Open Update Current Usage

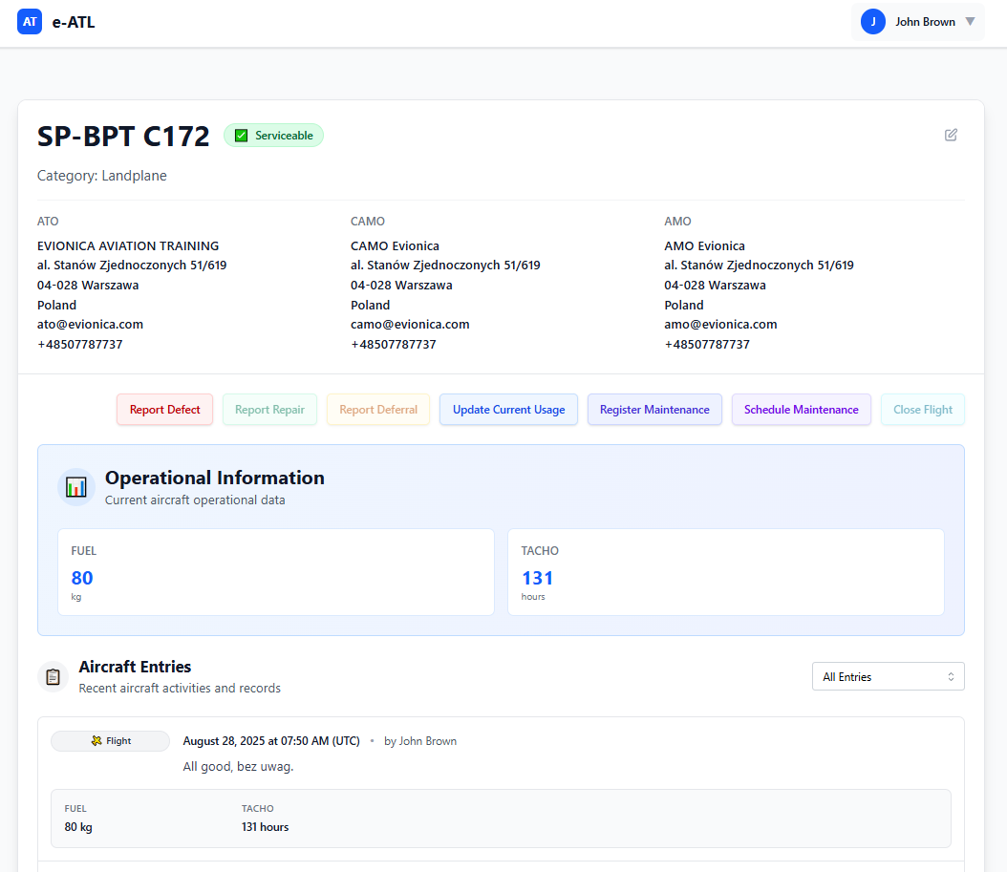click(x=508, y=410)
